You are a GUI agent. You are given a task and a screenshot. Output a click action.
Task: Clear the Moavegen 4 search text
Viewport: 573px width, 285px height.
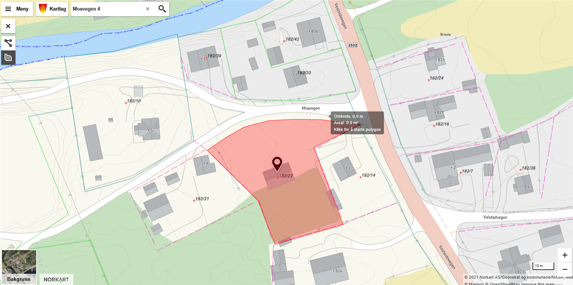[148, 9]
